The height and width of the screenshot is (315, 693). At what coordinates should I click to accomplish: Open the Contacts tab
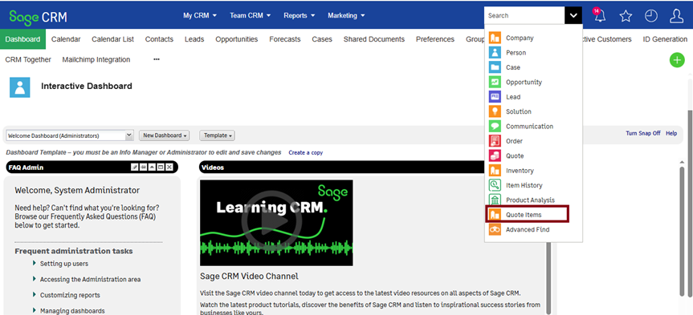pos(159,39)
